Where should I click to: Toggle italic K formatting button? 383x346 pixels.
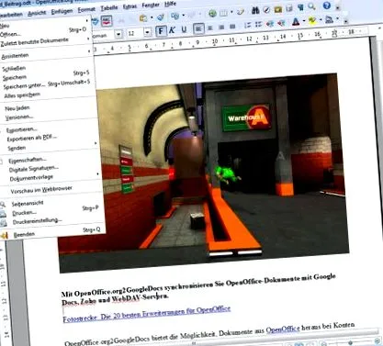tap(172, 30)
